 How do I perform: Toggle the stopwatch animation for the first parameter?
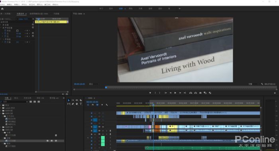pyautogui.click(x=5, y=31)
